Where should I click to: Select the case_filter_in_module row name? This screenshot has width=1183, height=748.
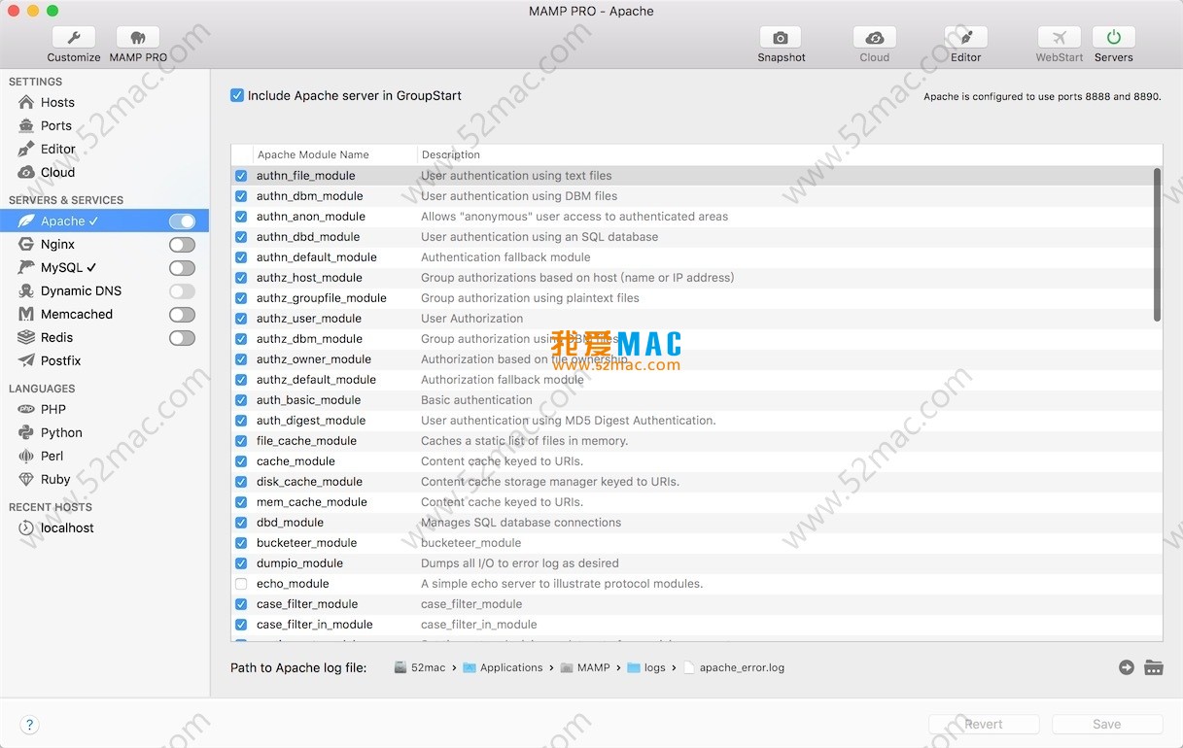315,625
